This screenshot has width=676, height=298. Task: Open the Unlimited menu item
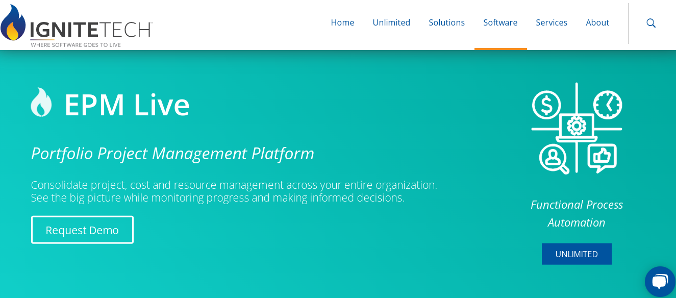[391, 23]
